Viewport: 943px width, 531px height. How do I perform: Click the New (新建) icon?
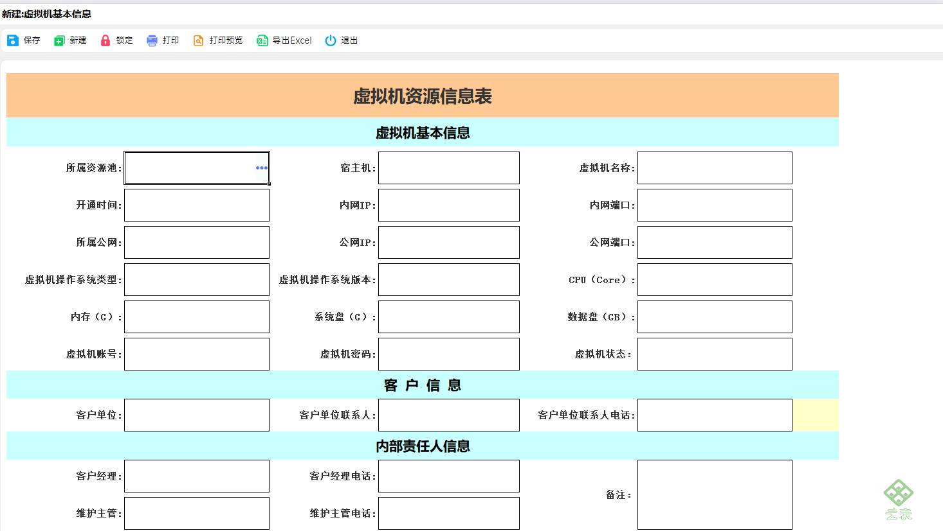pyautogui.click(x=59, y=40)
